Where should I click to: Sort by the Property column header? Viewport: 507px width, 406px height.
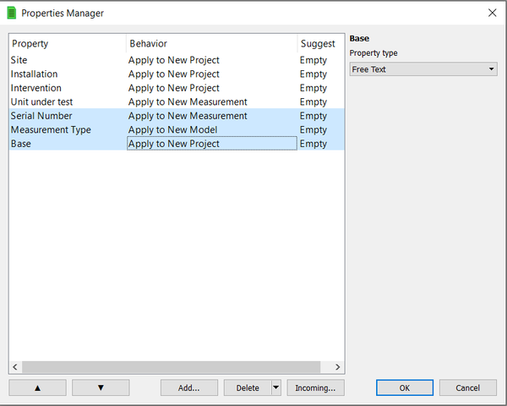pos(67,44)
